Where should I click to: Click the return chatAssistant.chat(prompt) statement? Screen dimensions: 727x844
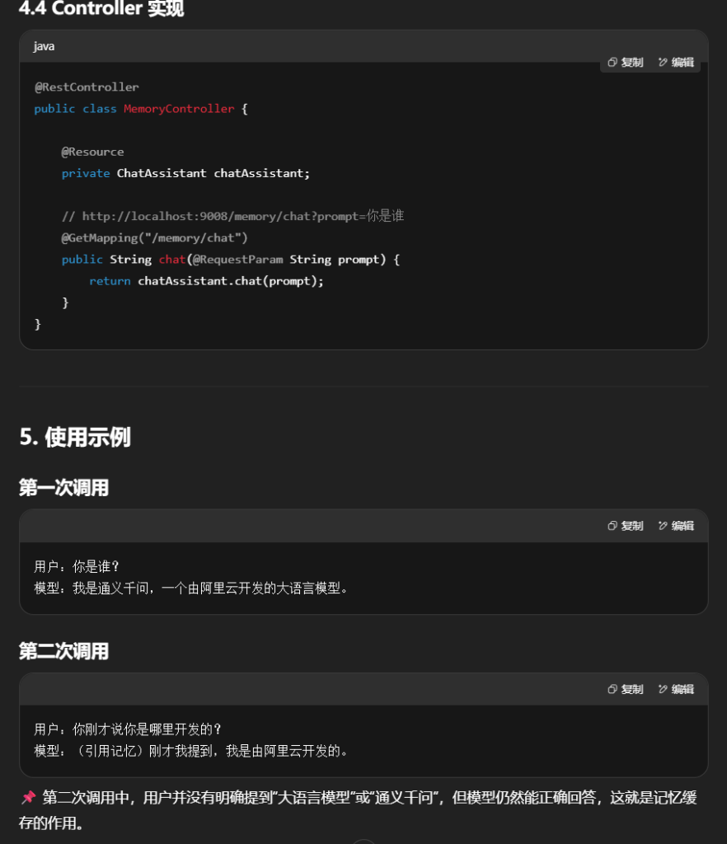click(206, 281)
